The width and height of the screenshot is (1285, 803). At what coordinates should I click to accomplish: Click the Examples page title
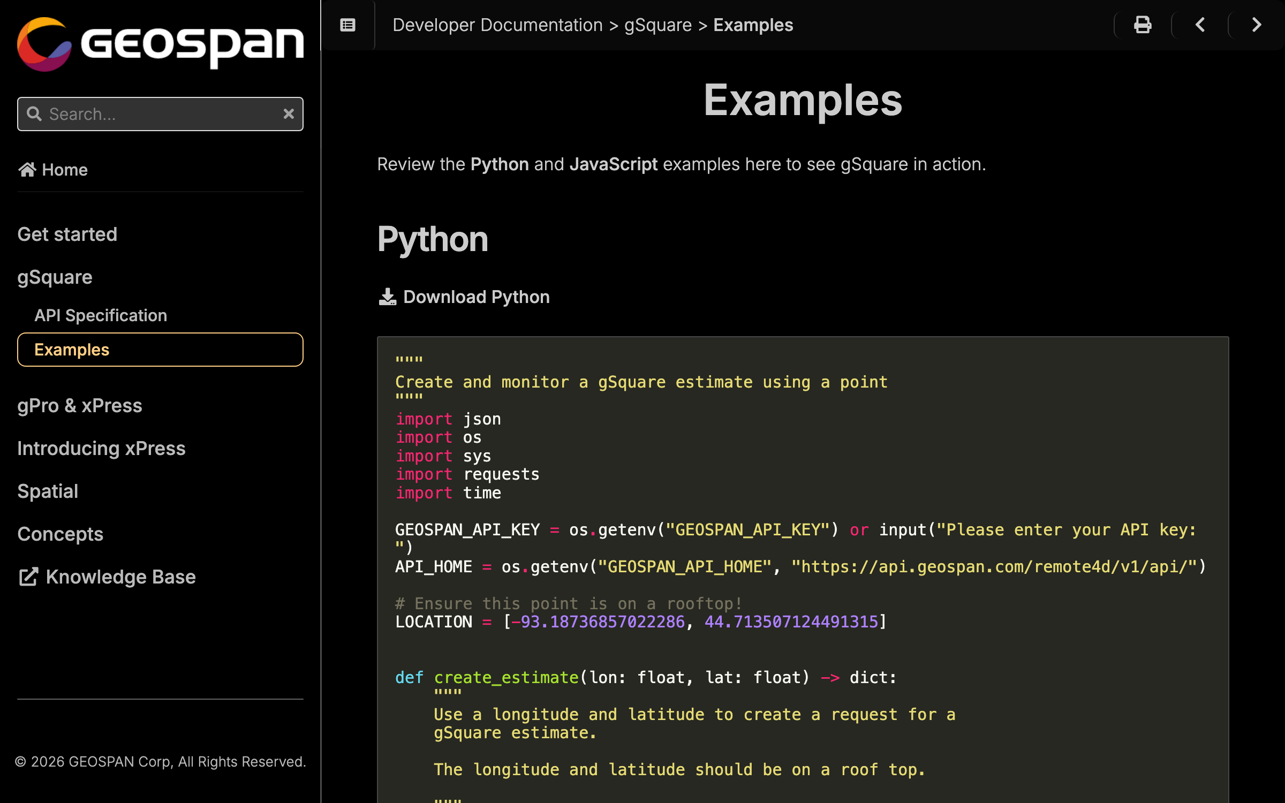(803, 100)
